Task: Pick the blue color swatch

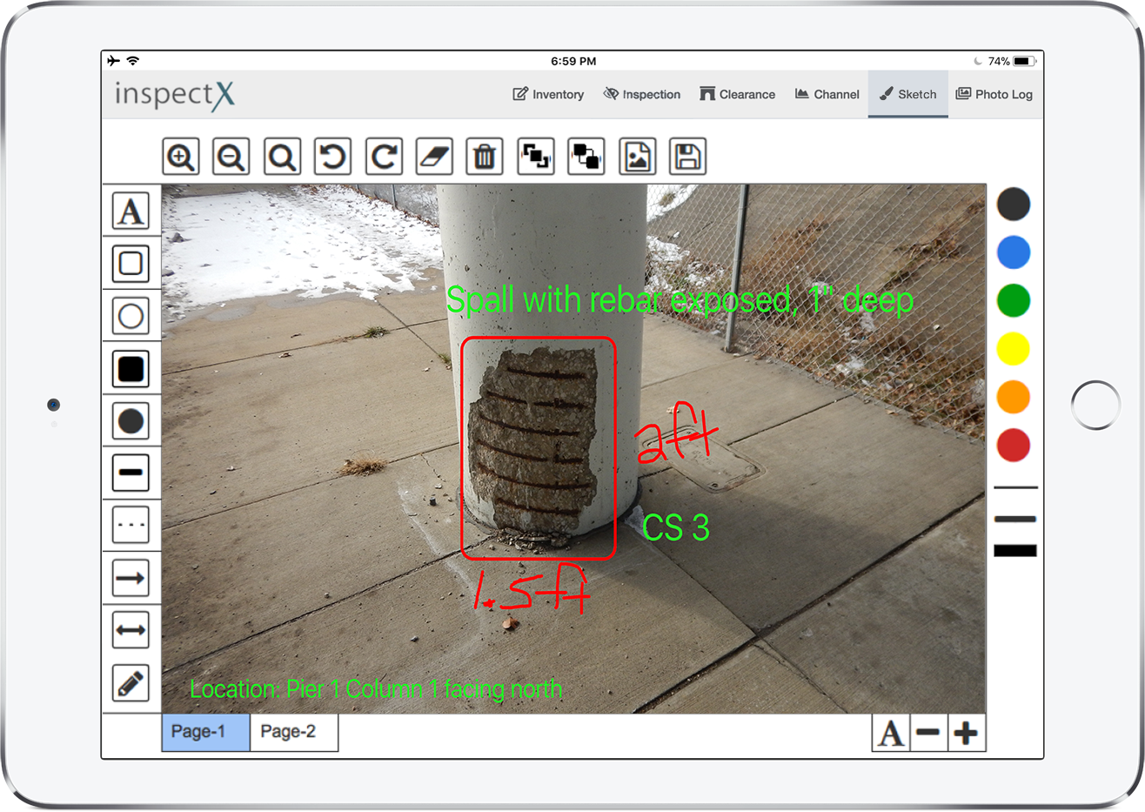Action: coord(1014,252)
